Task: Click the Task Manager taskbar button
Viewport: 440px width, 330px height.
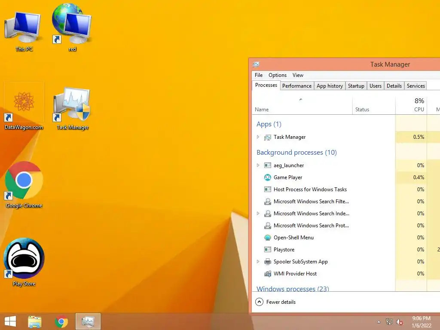Action: tap(88, 321)
